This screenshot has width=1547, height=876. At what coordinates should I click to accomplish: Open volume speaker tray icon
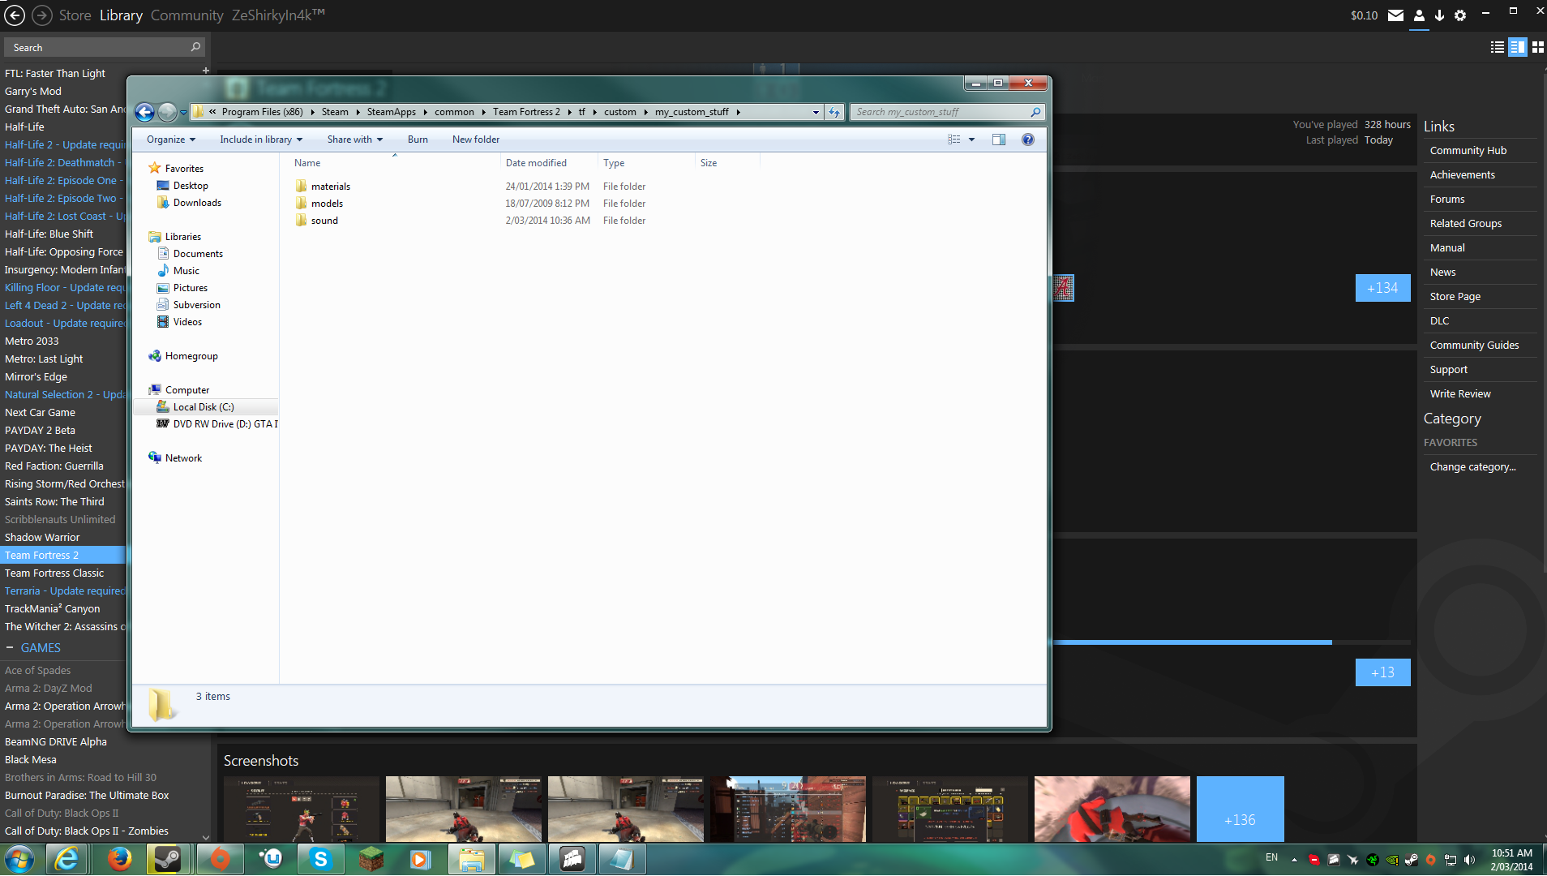point(1470,860)
